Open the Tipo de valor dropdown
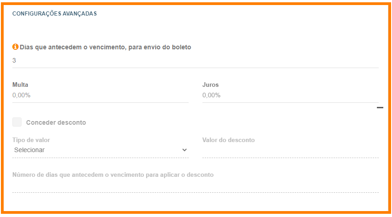Viewport: 392px width, 217px height. point(100,150)
